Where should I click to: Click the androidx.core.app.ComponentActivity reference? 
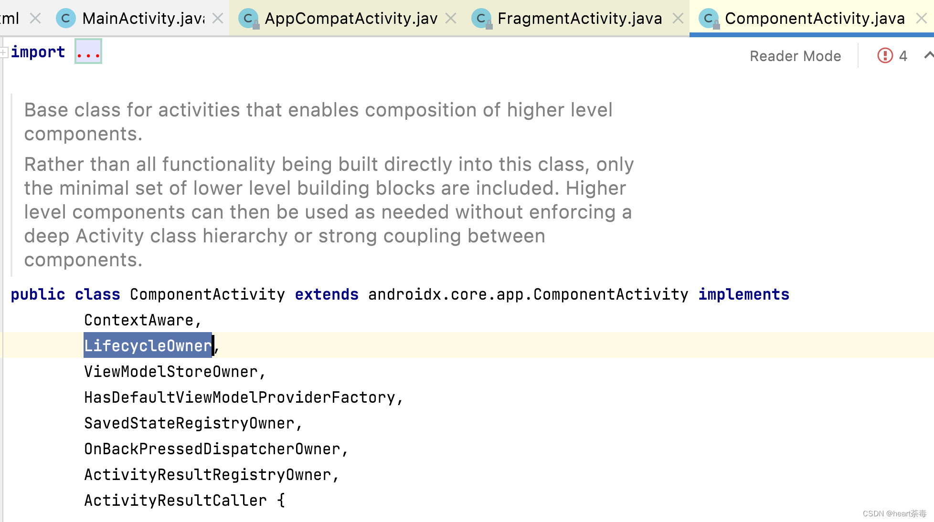pos(527,294)
